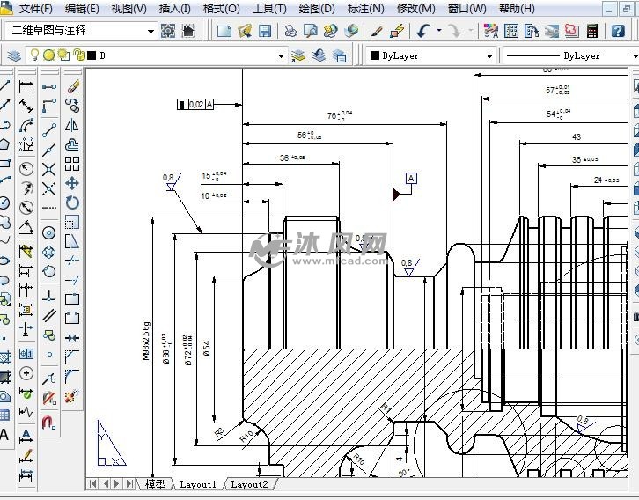Select the Snap to Perpendicular tool
Viewport: 639px width, 500px height.
49,297
